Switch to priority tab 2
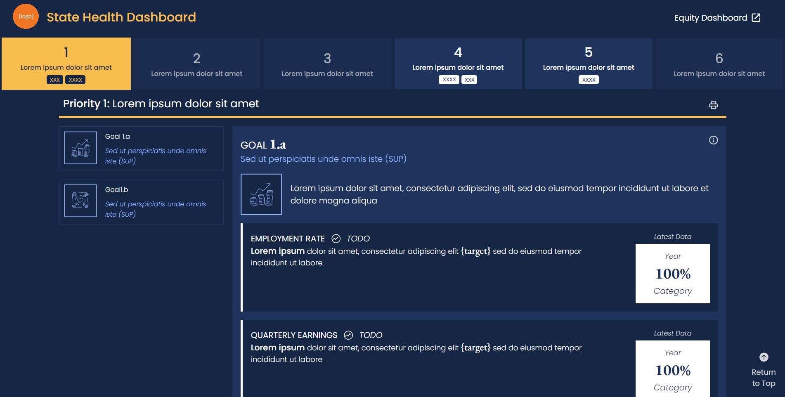This screenshot has height=397, width=785. click(x=196, y=64)
